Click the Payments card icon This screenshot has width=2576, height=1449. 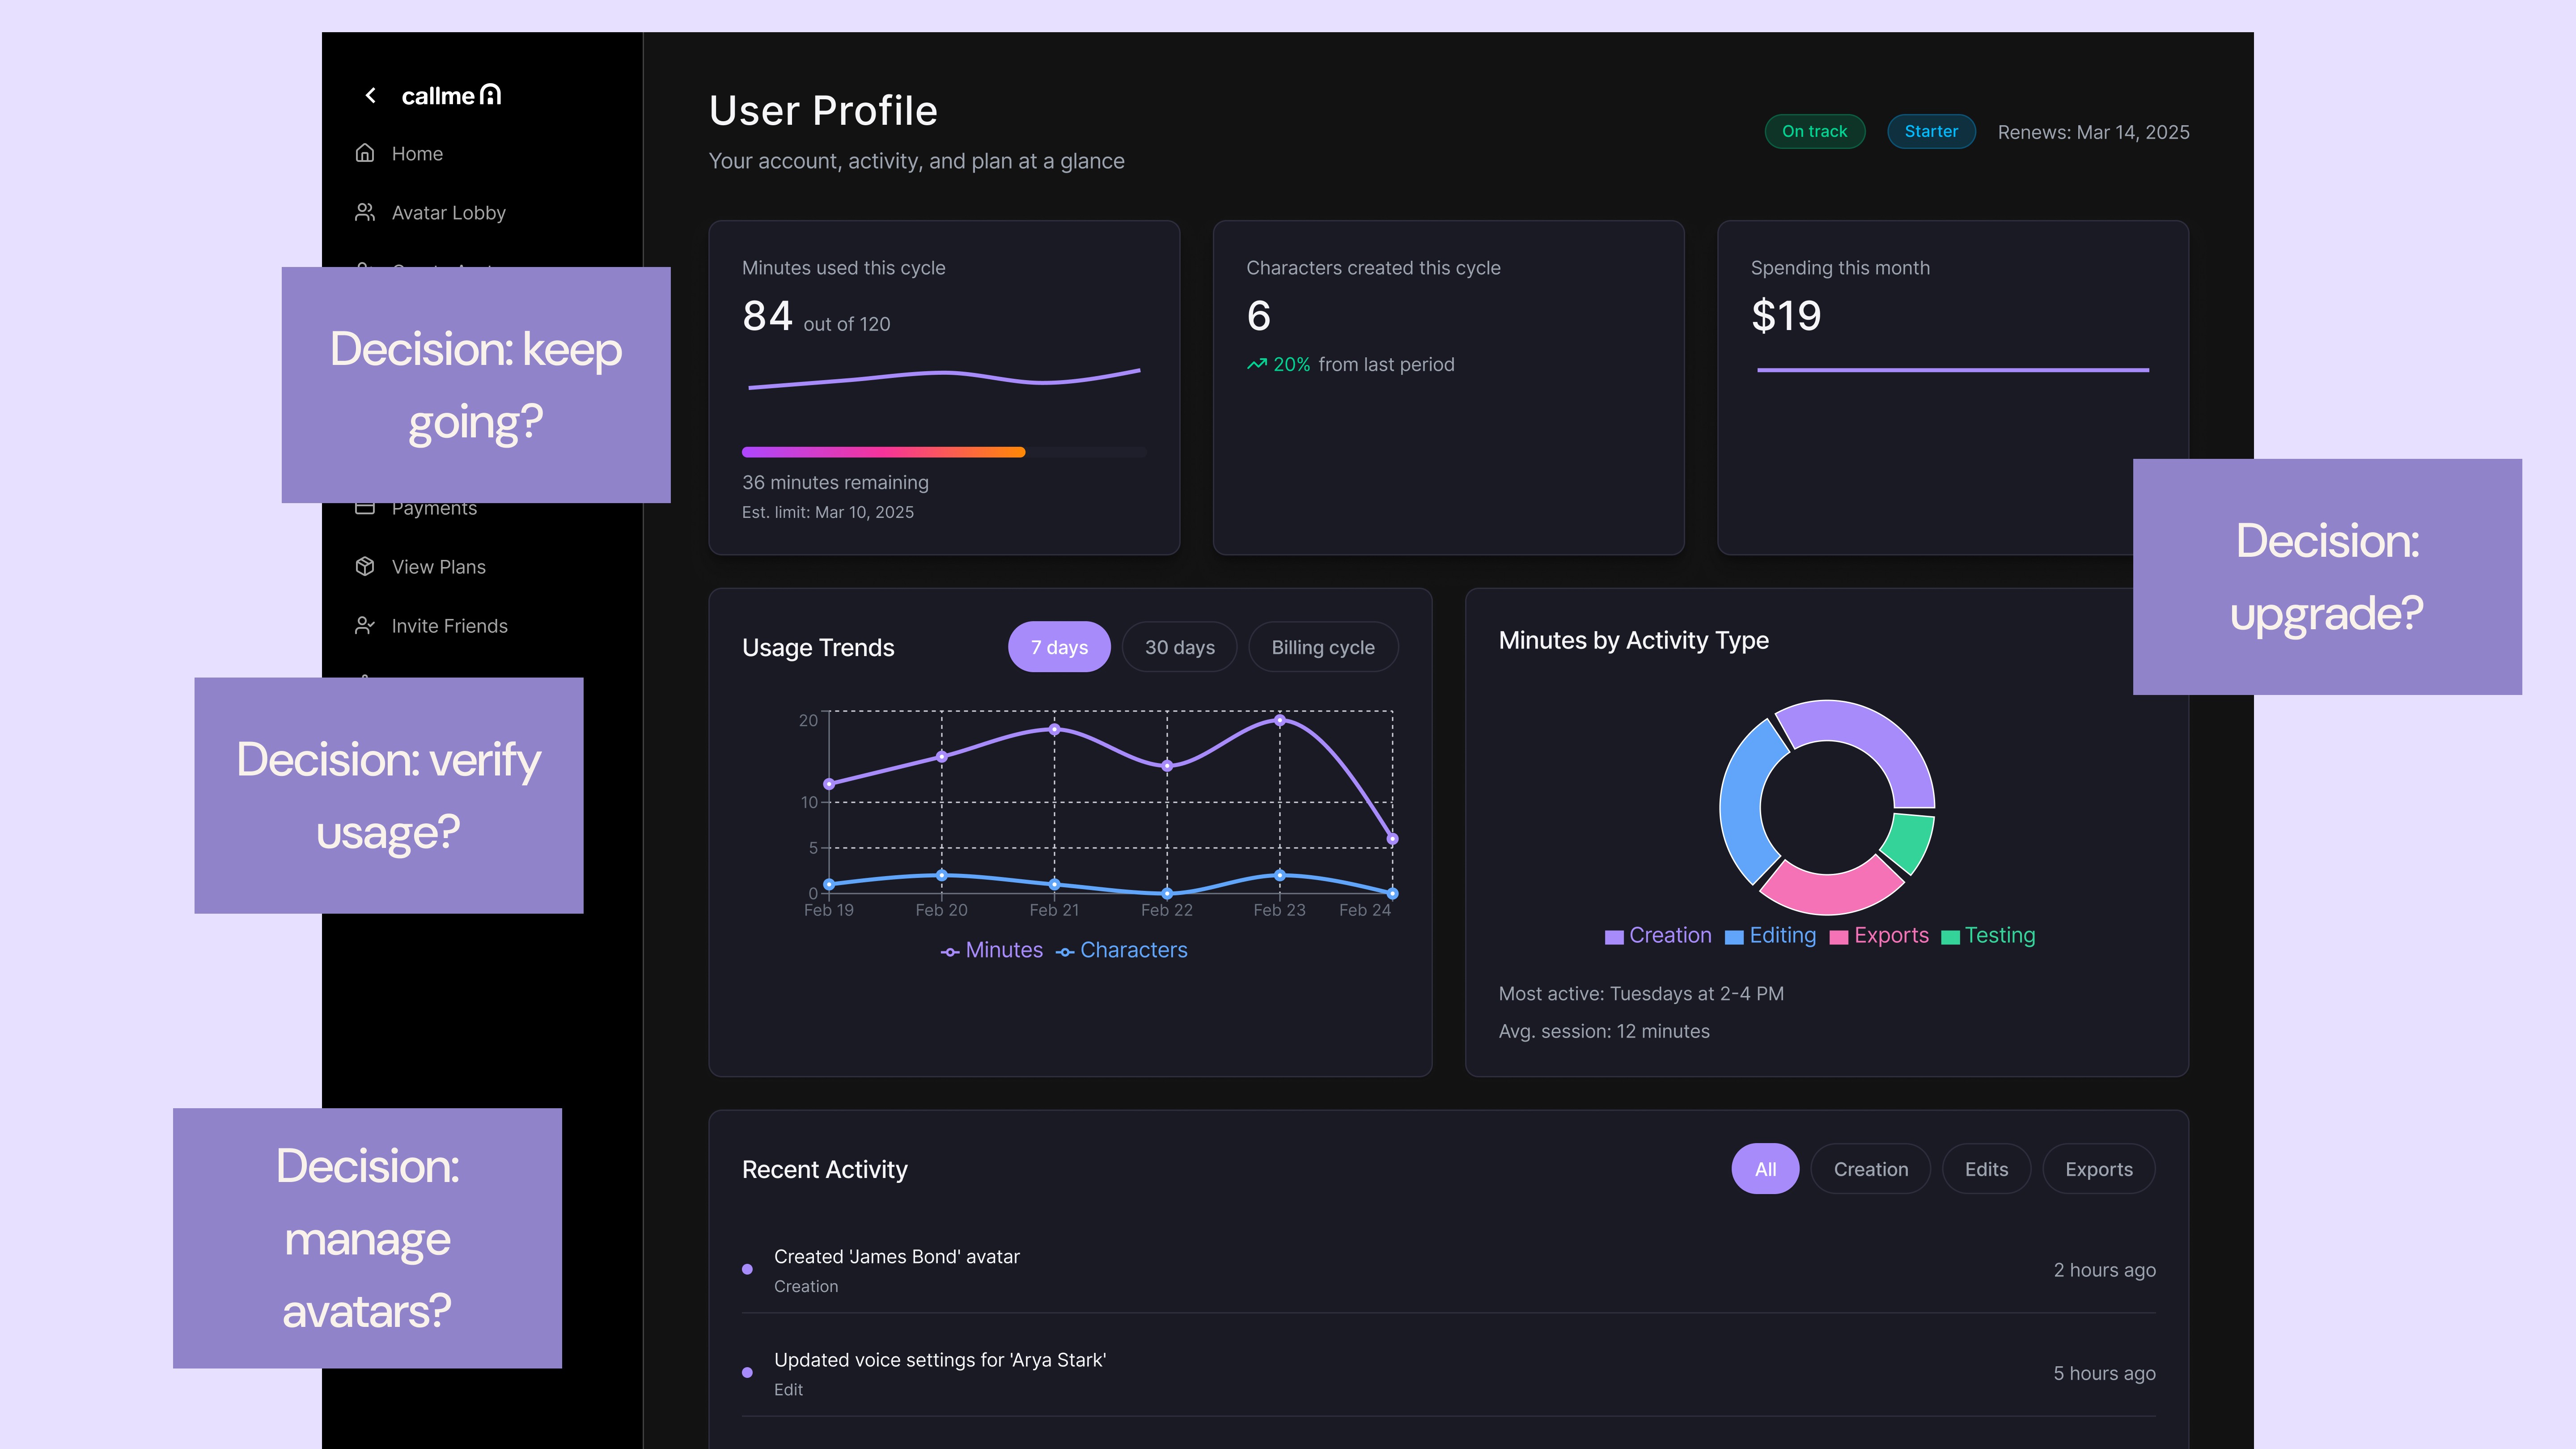pyautogui.click(x=365, y=509)
